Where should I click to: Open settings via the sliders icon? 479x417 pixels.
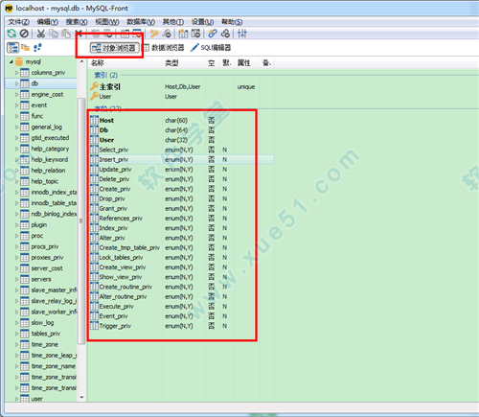point(241,34)
